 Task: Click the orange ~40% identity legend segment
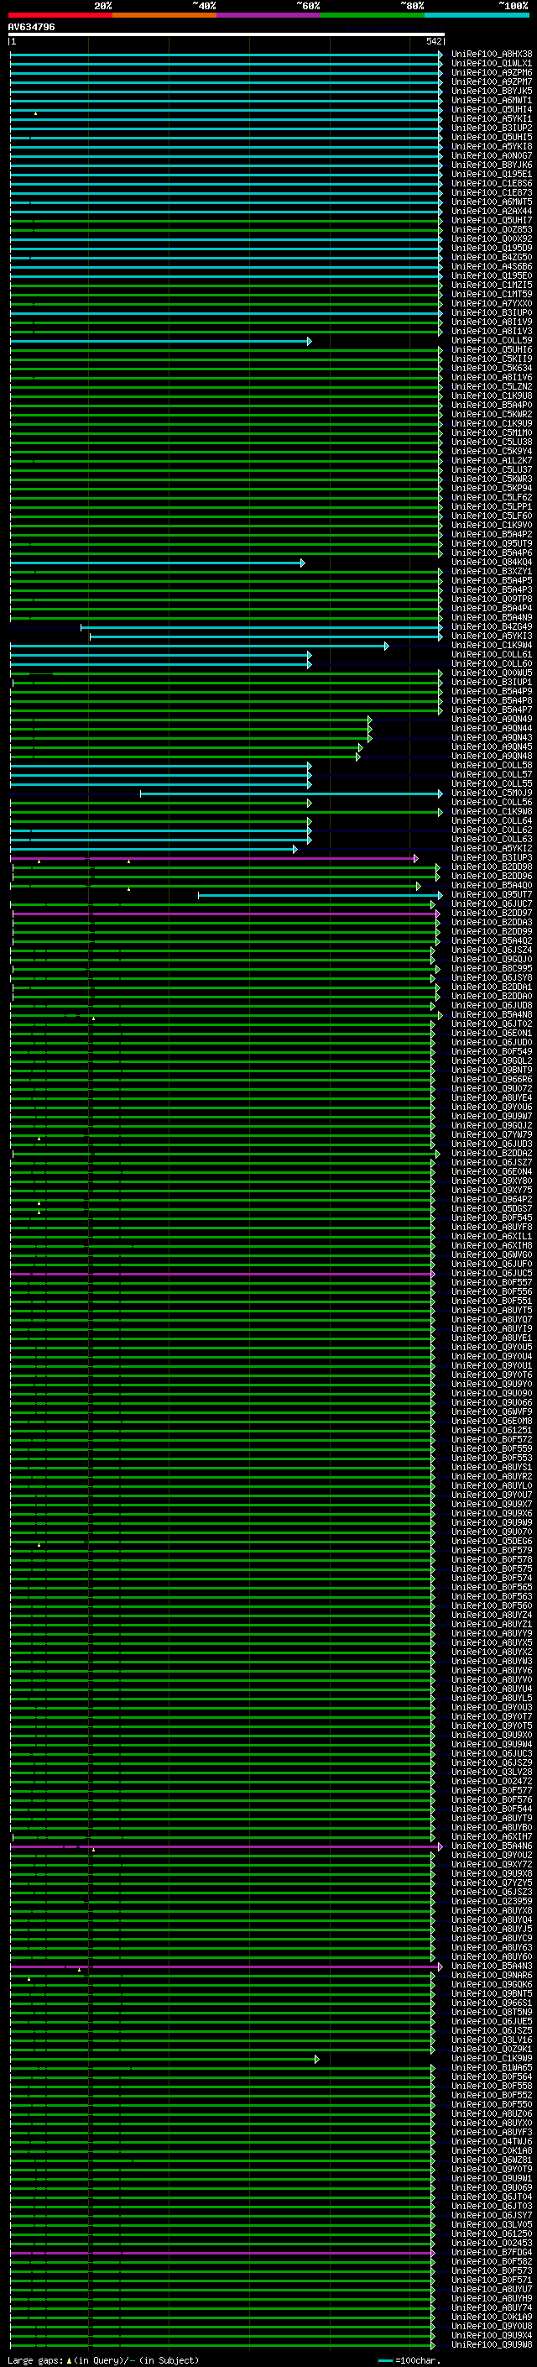(164, 15)
